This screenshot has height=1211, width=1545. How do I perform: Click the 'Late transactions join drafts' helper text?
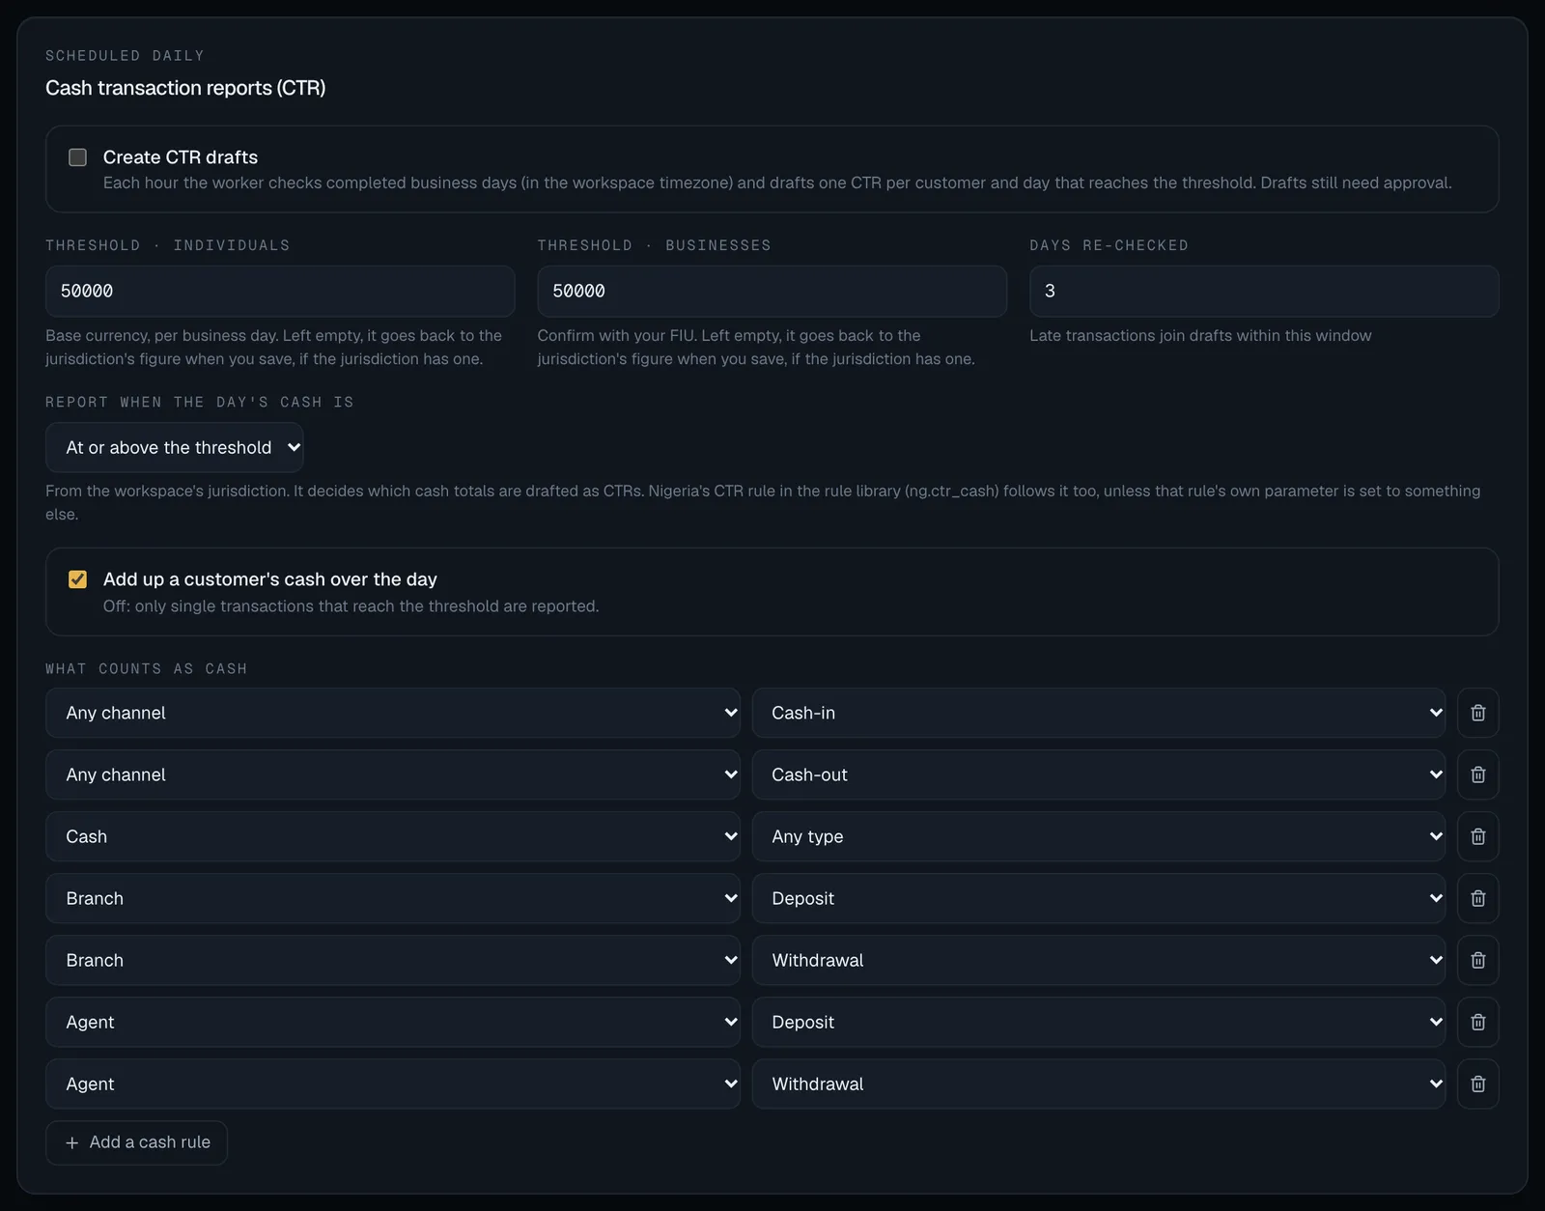tap(1200, 335)
